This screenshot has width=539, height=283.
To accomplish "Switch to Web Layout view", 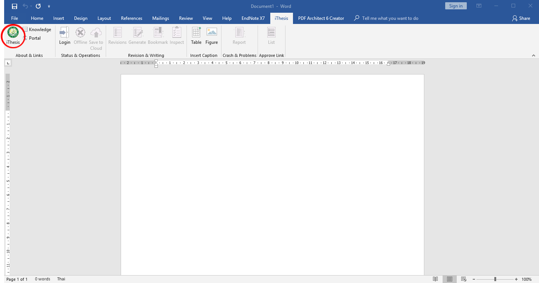I will (464, 279).
